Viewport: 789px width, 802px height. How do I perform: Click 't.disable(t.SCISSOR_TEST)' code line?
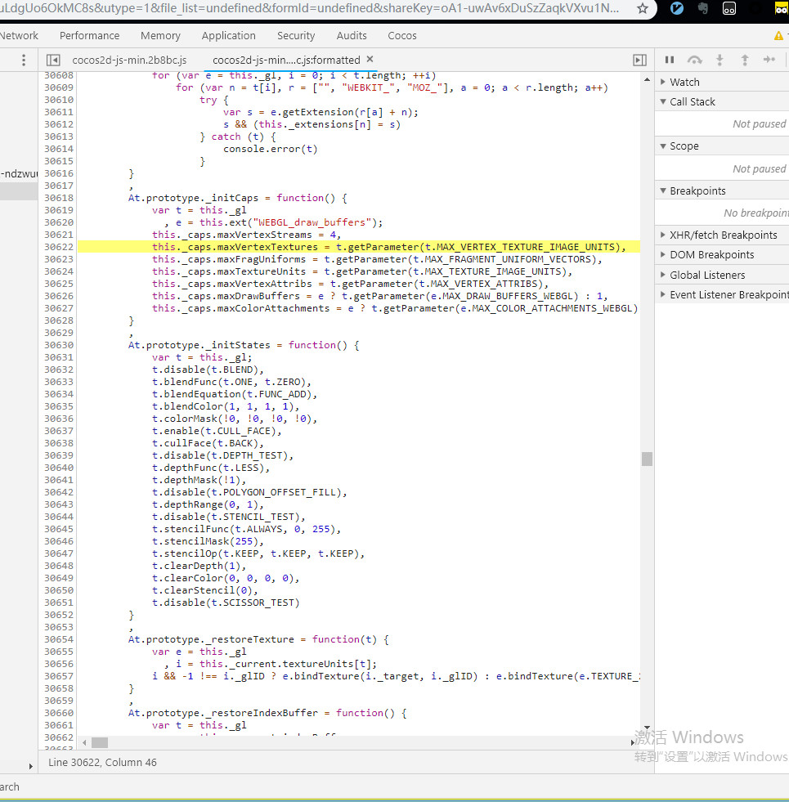click(226, 603)
